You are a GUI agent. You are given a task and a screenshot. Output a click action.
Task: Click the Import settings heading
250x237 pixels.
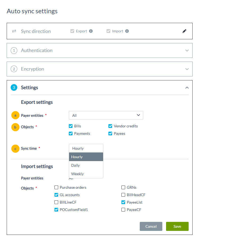click(x=37, y=166)
